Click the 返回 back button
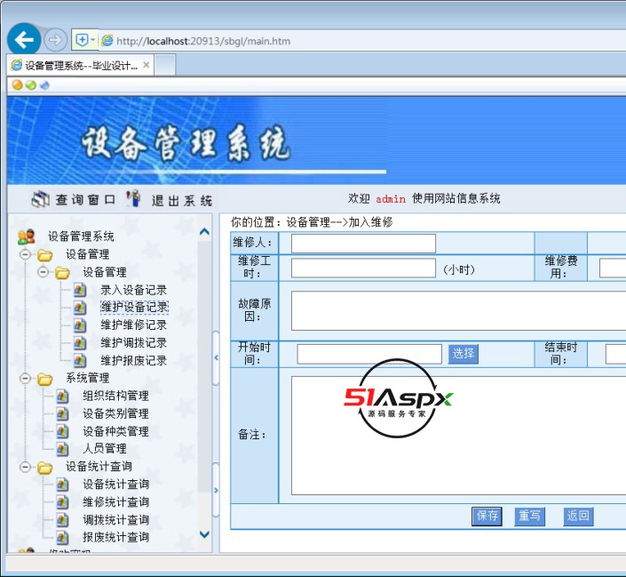Screen dimensions: 626x577 pos(578,517)
